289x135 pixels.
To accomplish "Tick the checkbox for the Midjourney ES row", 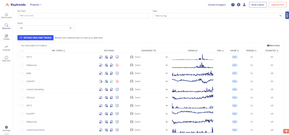I will pyautogui.click(x=22, y=65).
